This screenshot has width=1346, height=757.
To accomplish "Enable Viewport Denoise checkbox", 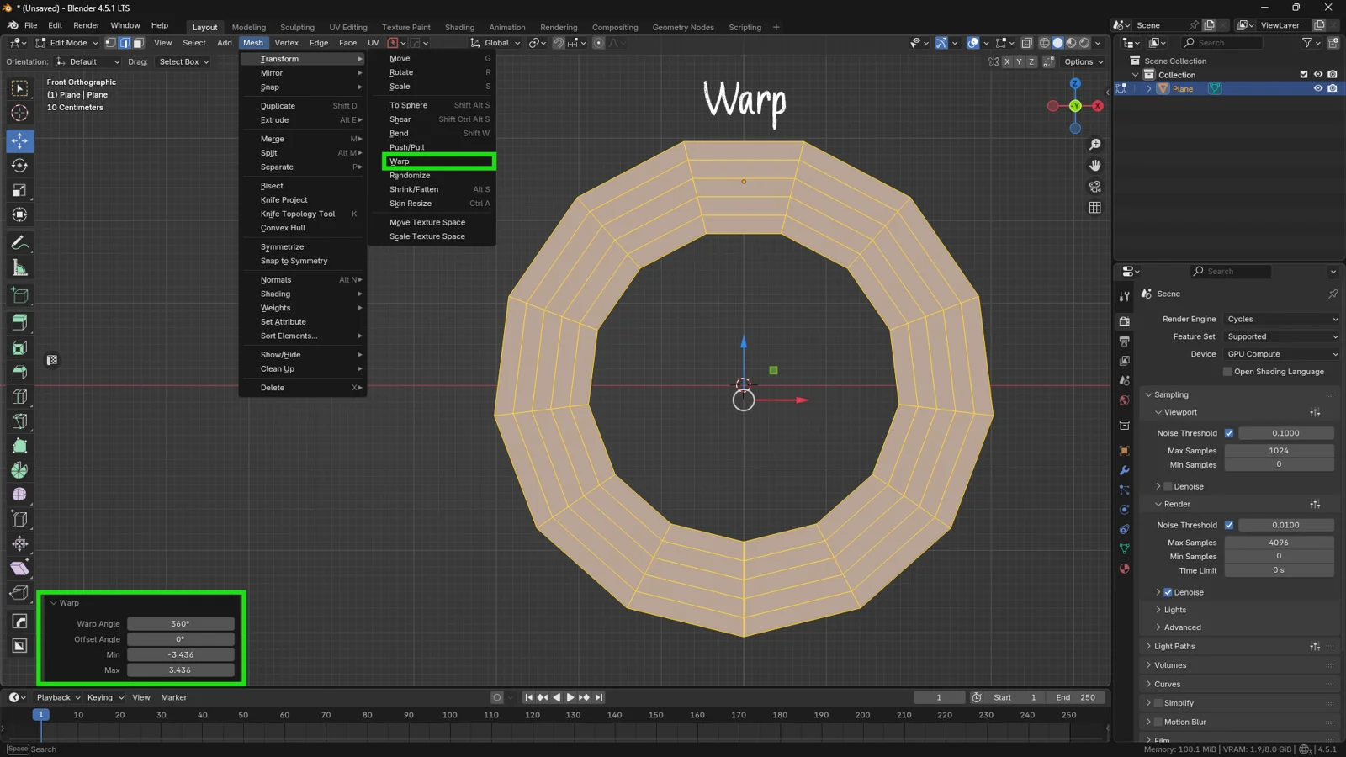I will (x=1168, y=486).
